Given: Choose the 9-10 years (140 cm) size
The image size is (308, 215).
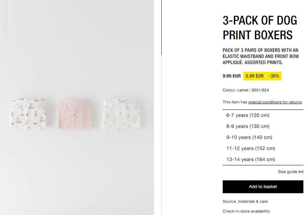Looking at the screenshot, I should point(263,137).
